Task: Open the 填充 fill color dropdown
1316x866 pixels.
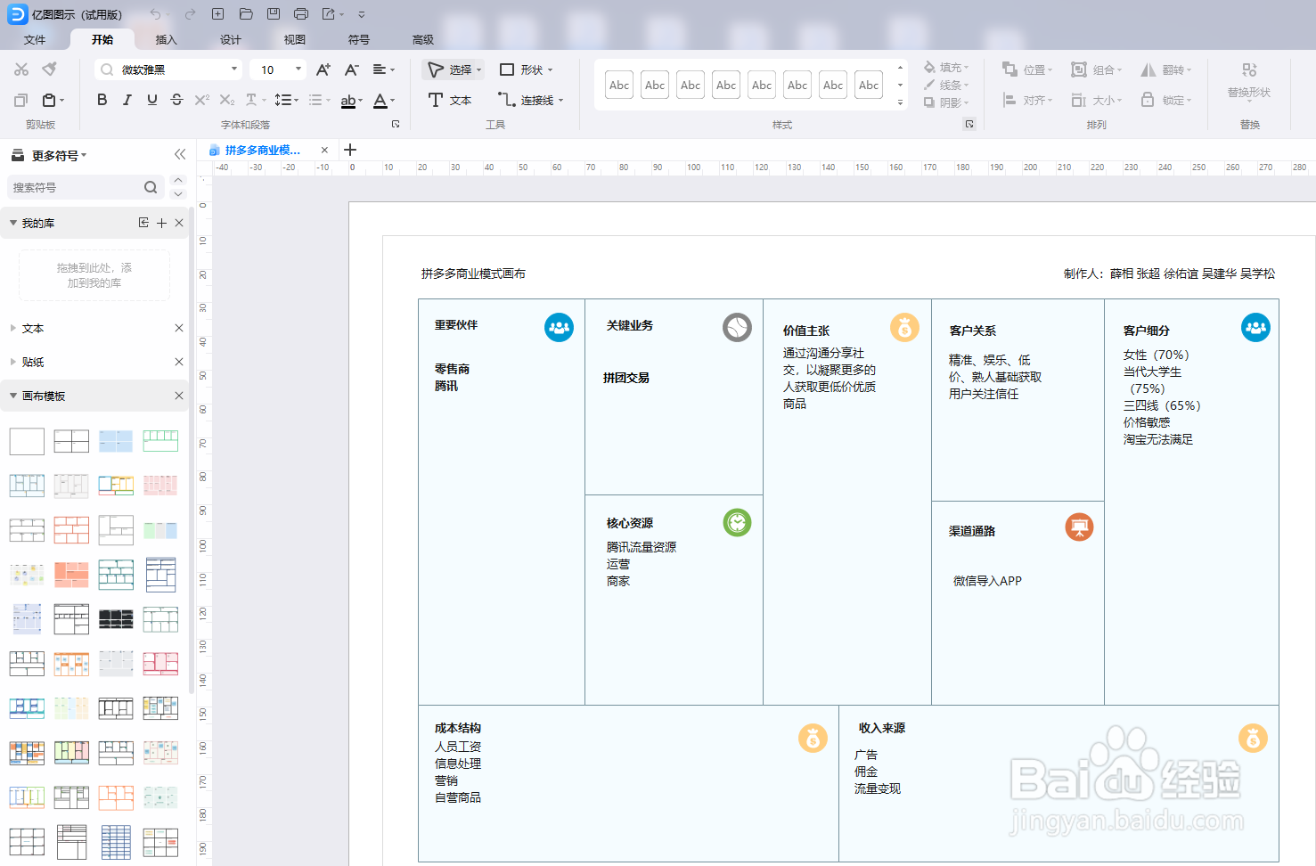Action: pyautogui.click(x=945, y=67)
